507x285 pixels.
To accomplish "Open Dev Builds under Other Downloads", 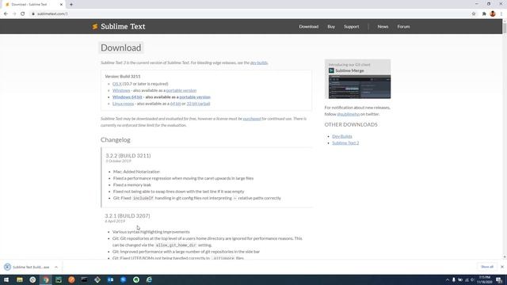I will coord(342,136).
